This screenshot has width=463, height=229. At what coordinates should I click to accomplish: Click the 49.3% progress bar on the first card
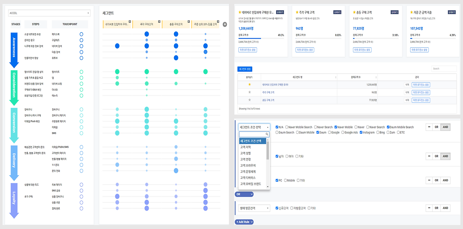[x=261, y=38]
